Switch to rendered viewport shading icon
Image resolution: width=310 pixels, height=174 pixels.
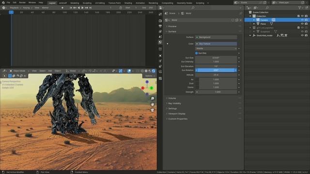[154, 71]
